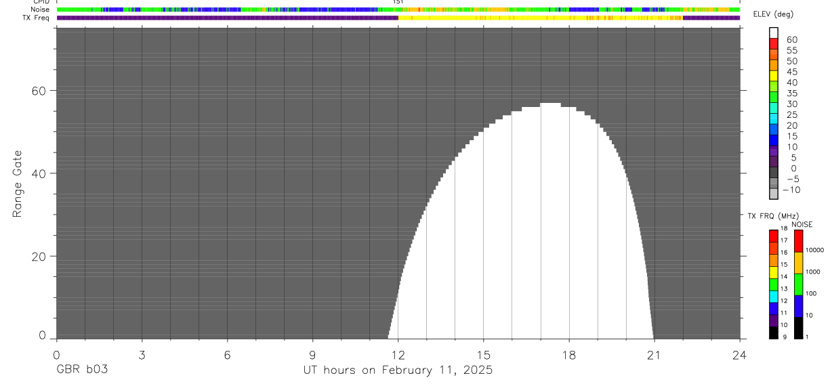Click 'UT hours on February 11, 2025' axis title

coord(398,370)
